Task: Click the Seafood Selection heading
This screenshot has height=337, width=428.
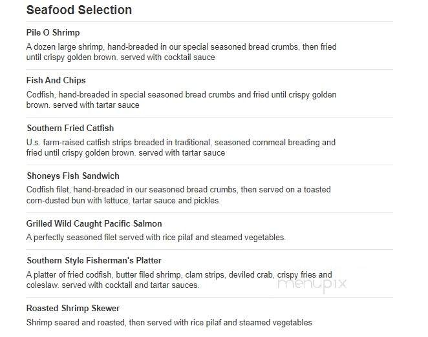Action: point(79,10)
